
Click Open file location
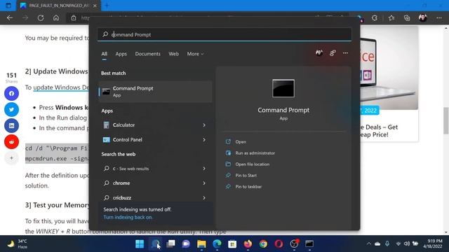click(x=252, y=164)
